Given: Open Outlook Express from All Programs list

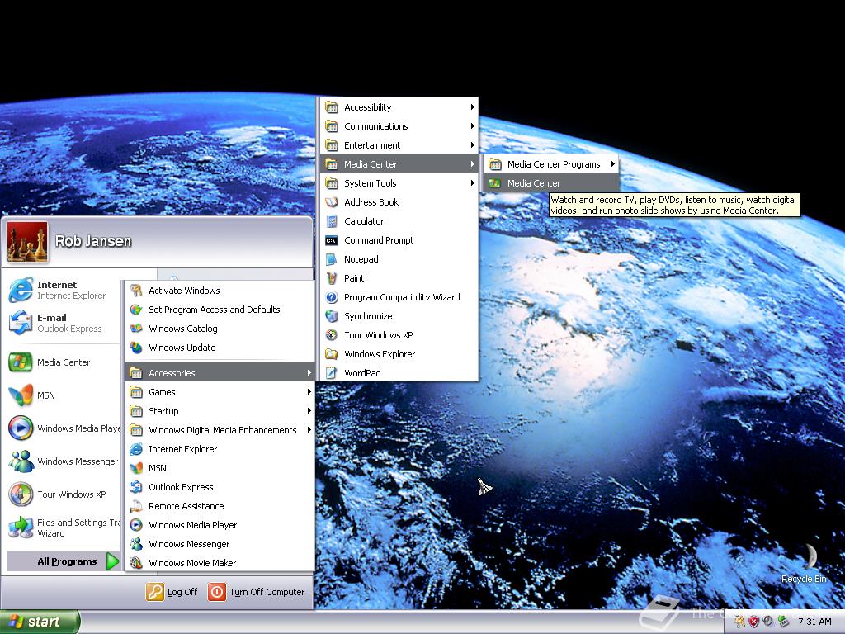Looking at the screenshot, I should pos(220,487).
